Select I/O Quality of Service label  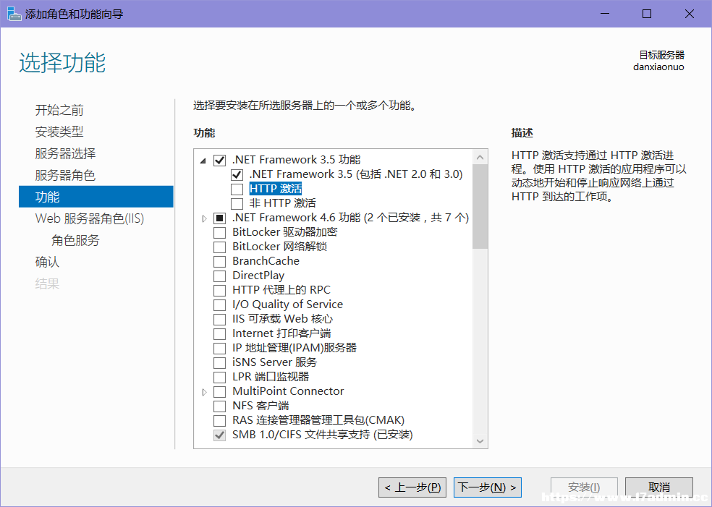click(x=288, y=304)
